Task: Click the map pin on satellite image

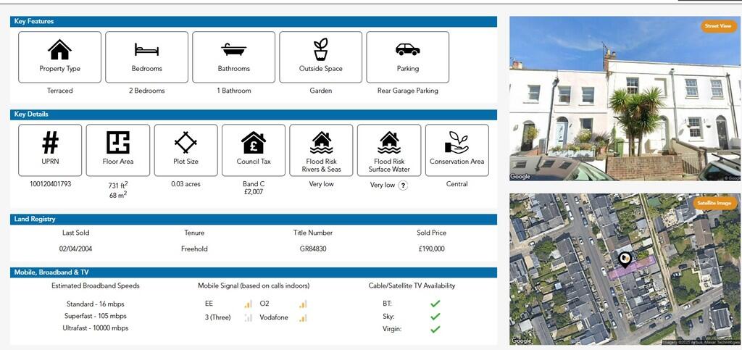Action: point(624,259)
